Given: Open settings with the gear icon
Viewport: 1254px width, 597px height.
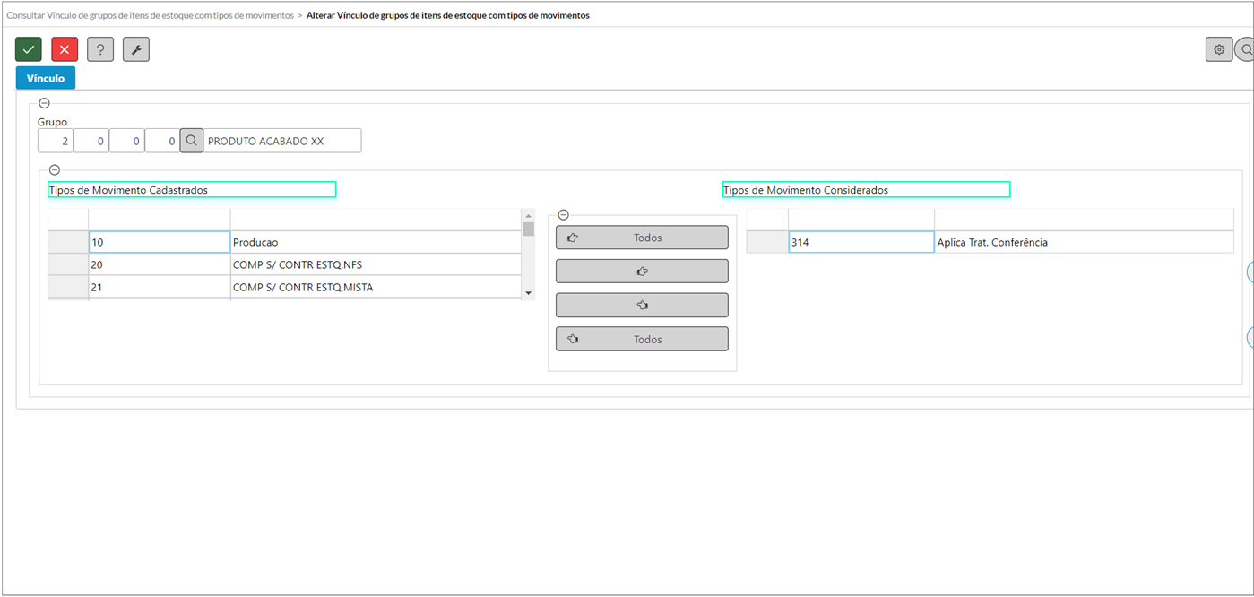Looking at the screenshot, I should click(x=1219, y=49).
